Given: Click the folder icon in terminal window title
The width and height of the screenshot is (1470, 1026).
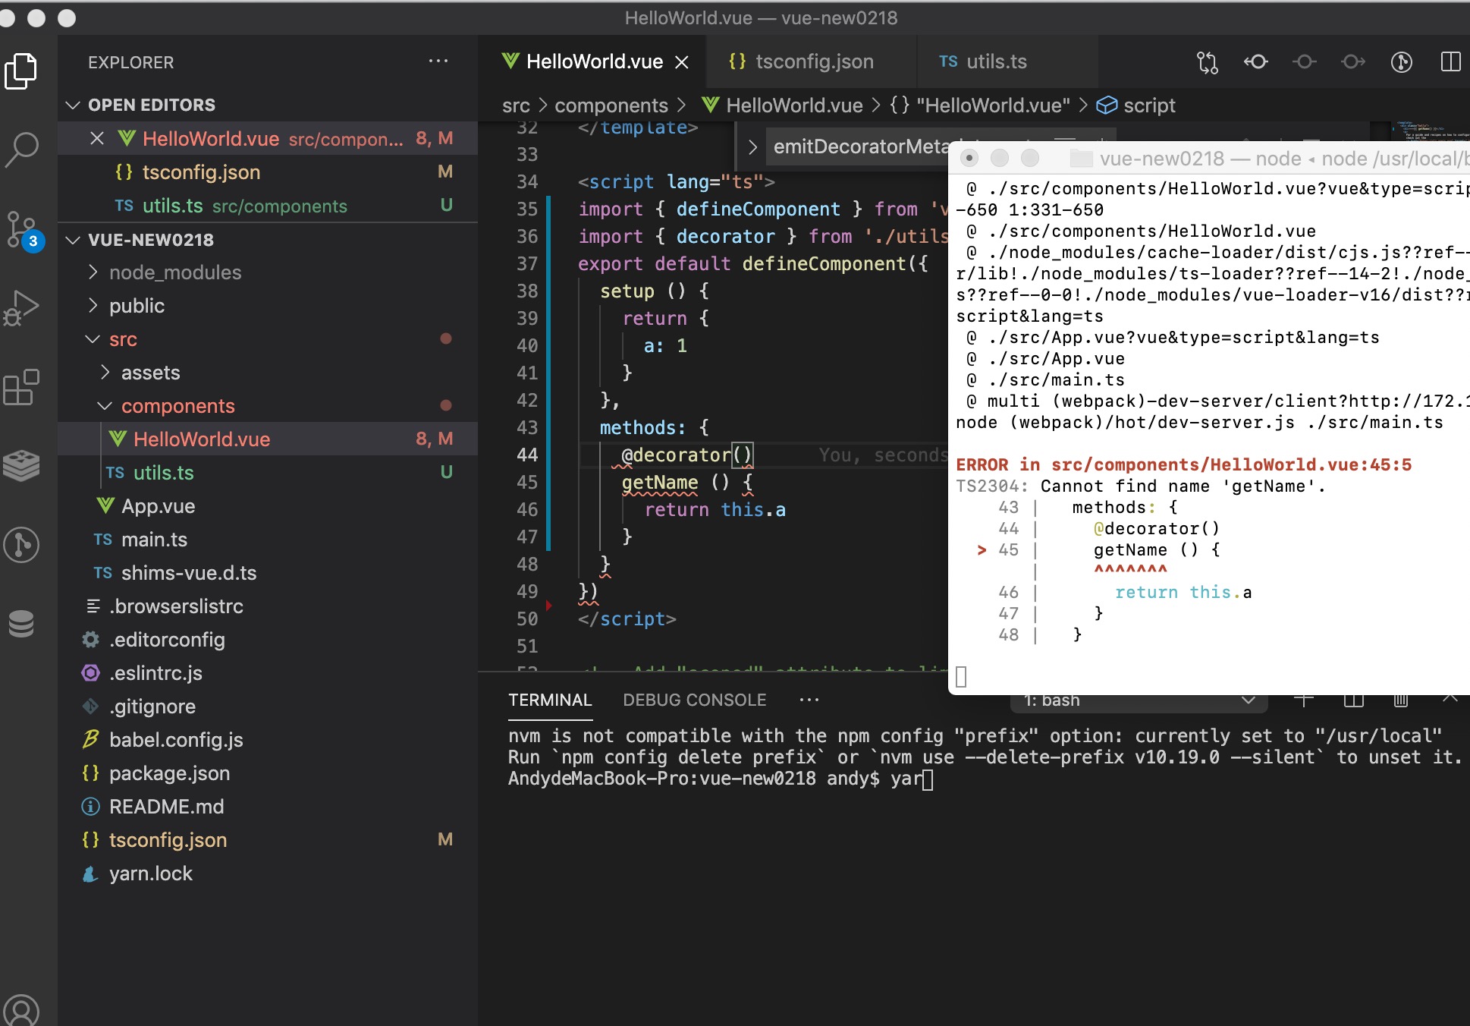Looking at the screenshot, I should pos(1081,159).
